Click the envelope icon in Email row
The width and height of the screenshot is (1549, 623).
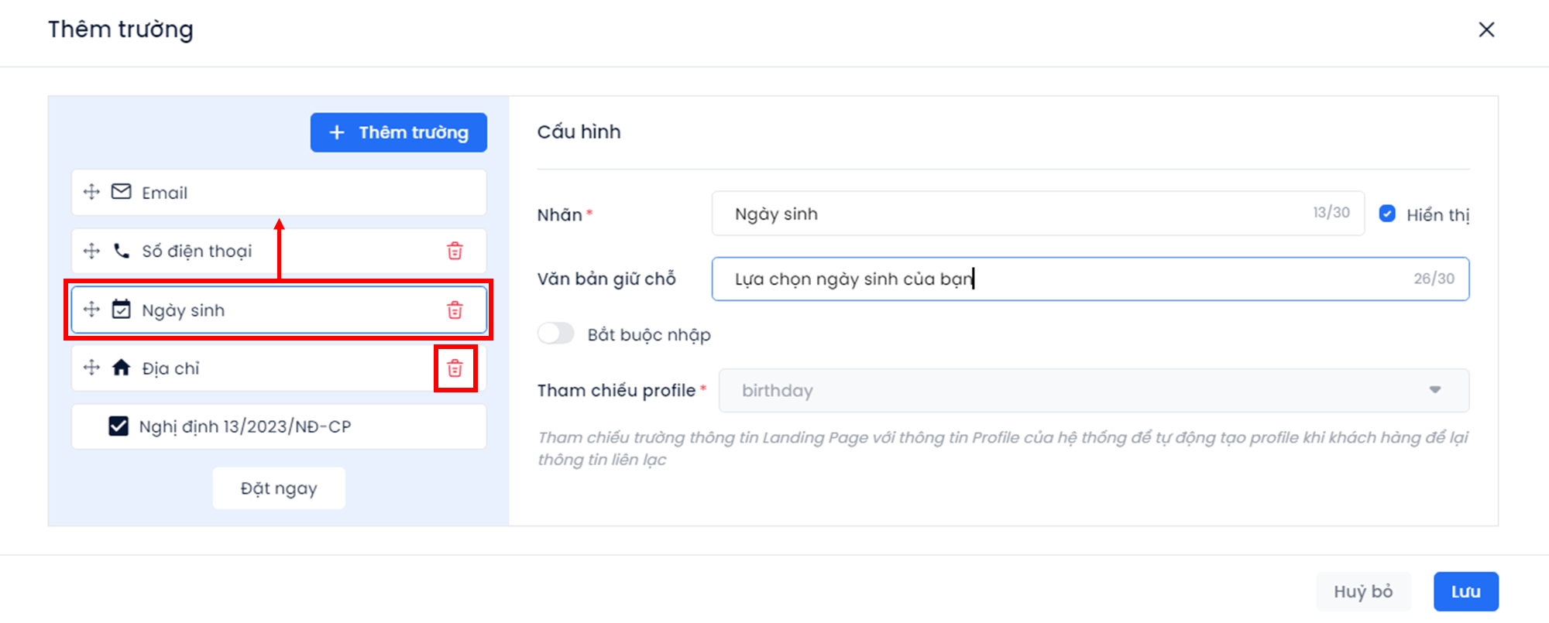click(x=122, y=192)
